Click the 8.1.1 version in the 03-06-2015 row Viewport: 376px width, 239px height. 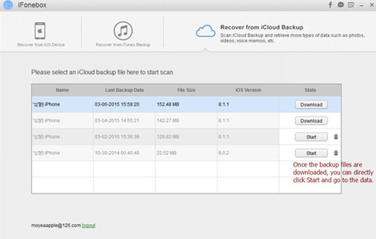224,104
